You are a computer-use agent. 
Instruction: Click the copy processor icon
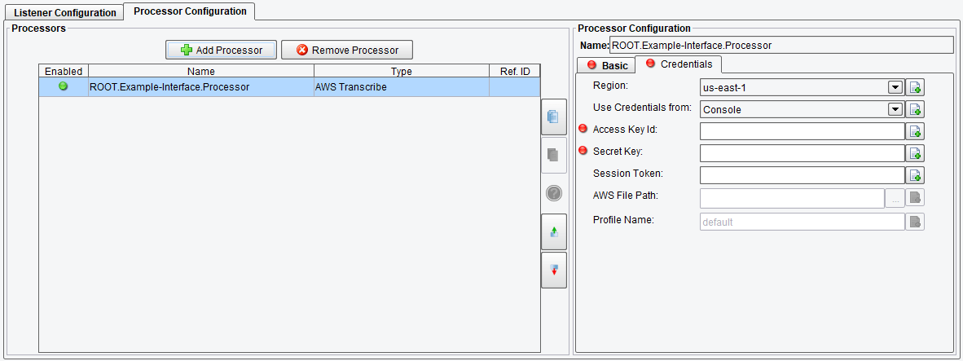pos(553,117)
